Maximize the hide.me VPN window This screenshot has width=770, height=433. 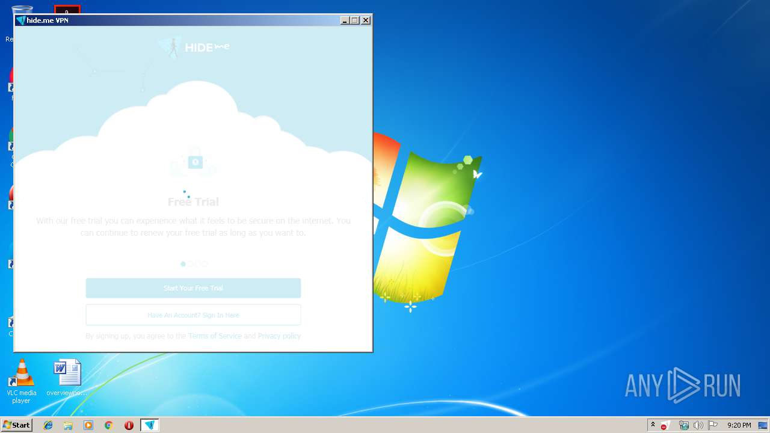click(x=355, y=20)
